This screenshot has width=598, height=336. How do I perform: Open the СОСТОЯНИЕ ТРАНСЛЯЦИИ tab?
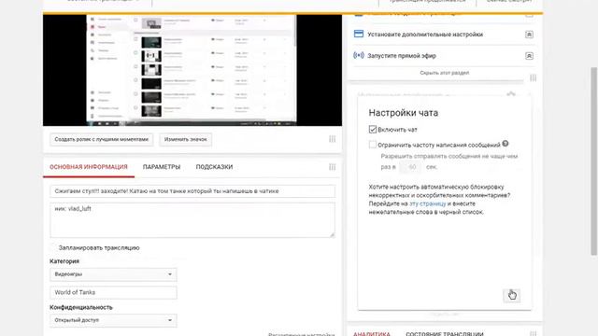[x=445, y=334]
